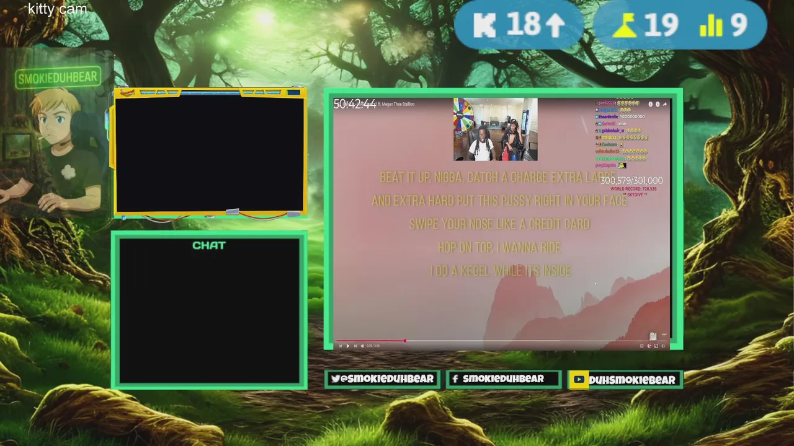Click the red progress bar scrubber handle

[x=405, y=341]
